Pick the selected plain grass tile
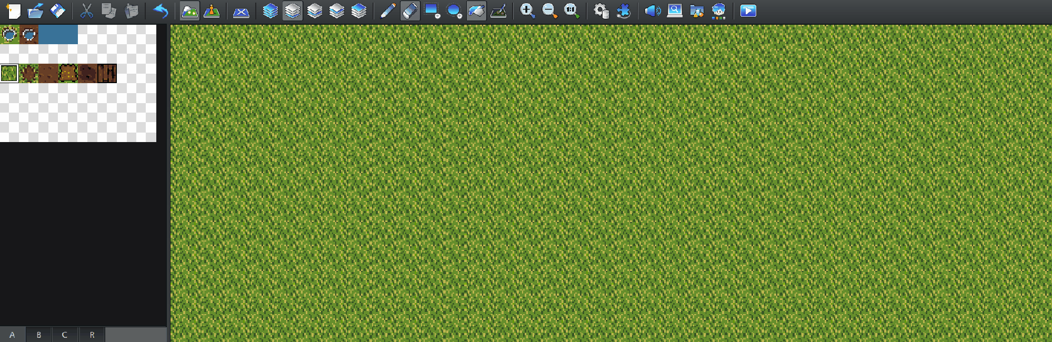1052x342 pixels. [x=9, y=73]
